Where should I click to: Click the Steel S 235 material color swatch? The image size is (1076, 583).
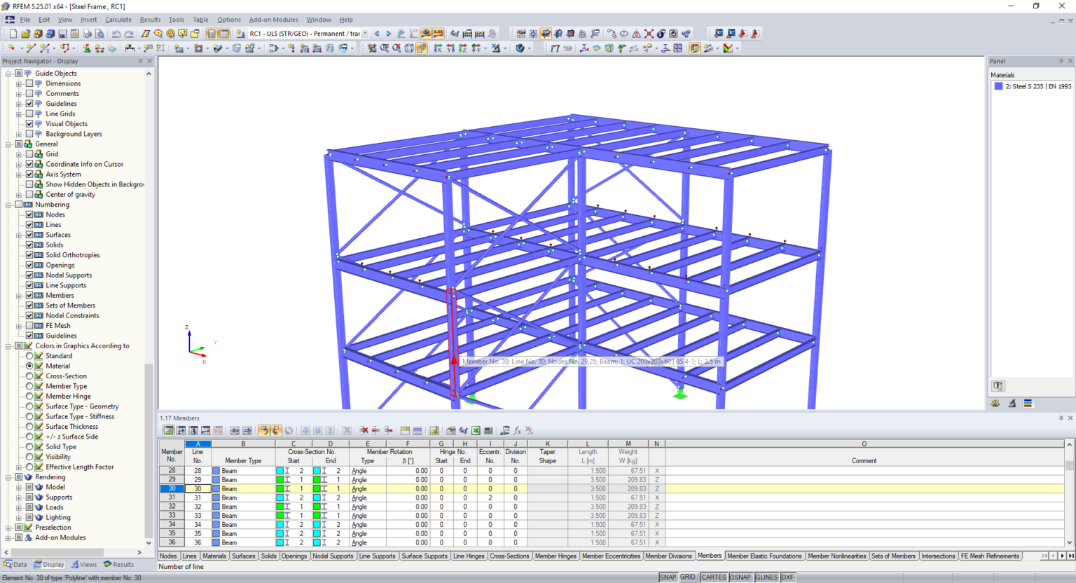[998, 86]
